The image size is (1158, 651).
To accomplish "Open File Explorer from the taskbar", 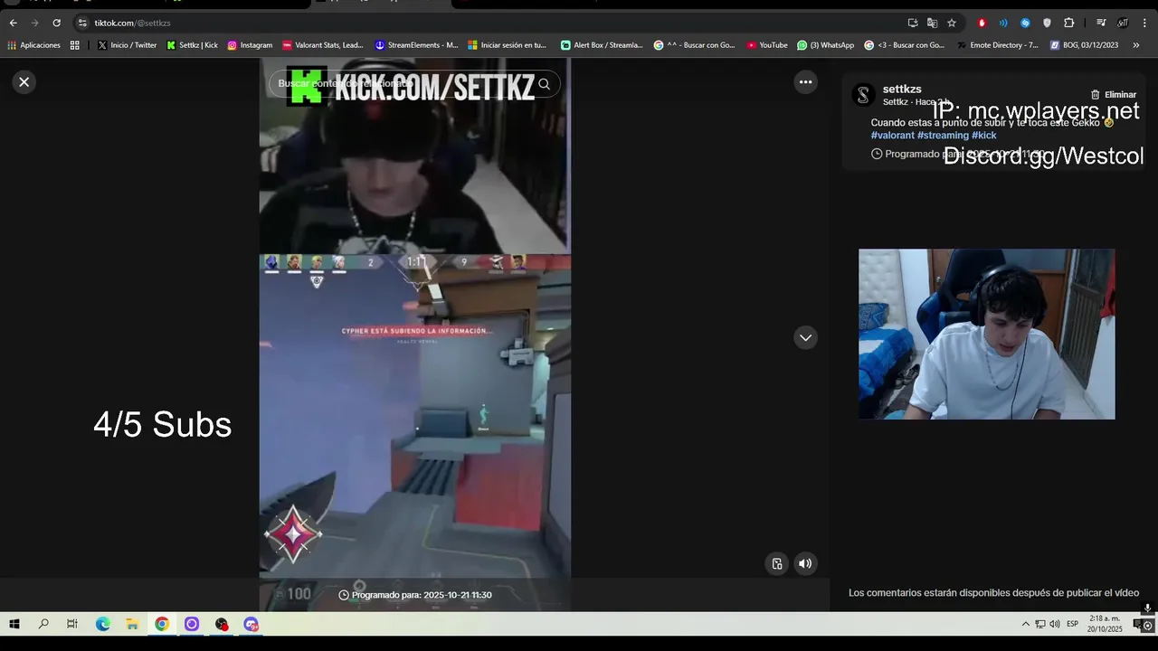I will click(x=132, y=624).
